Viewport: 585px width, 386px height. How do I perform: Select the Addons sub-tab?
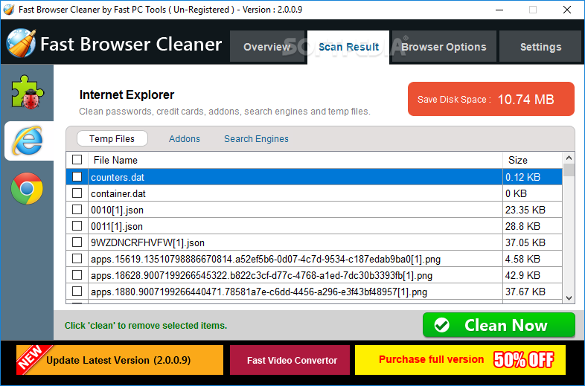coord(185,139)
